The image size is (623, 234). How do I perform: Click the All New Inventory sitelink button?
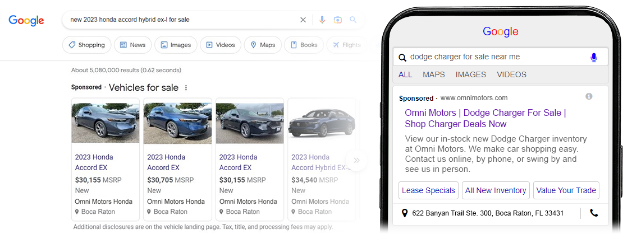click(496, 190)
